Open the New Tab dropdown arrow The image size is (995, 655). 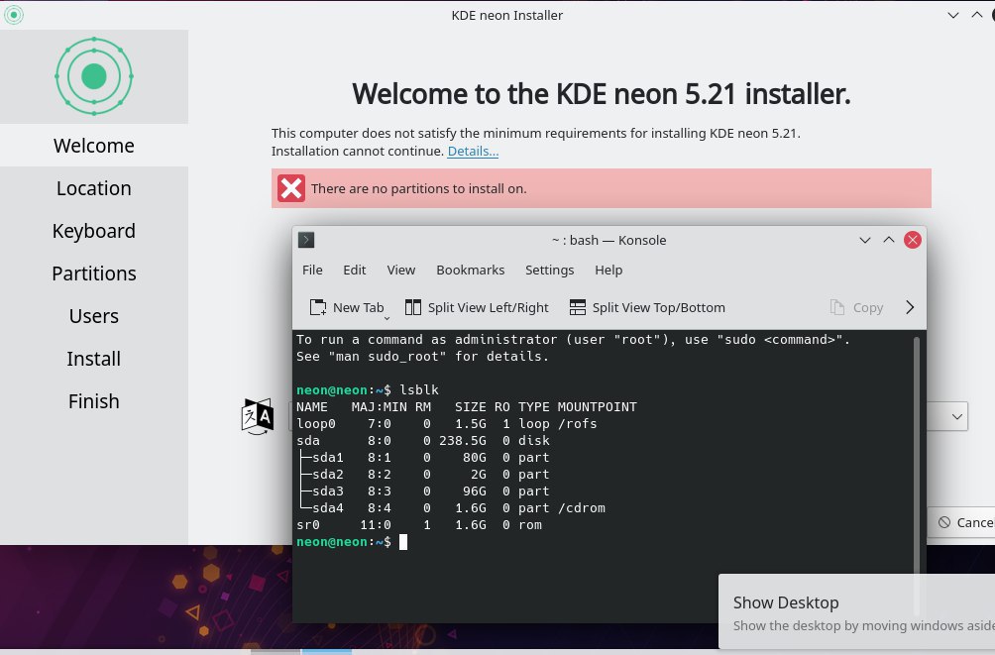coord(387,317)
